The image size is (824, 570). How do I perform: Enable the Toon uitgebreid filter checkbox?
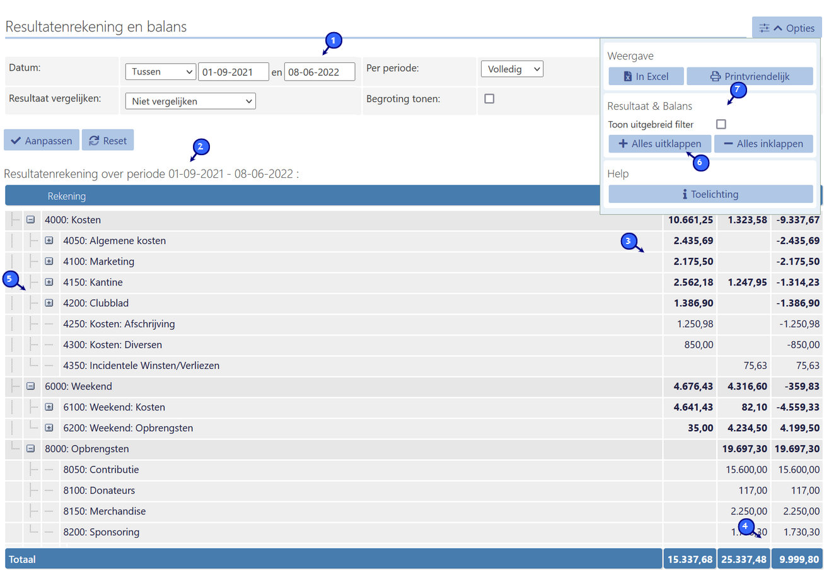(x=721, y=124)
